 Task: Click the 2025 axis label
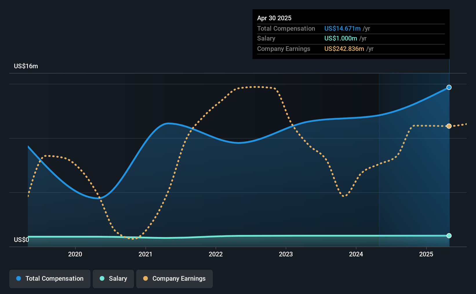[426, 254]
